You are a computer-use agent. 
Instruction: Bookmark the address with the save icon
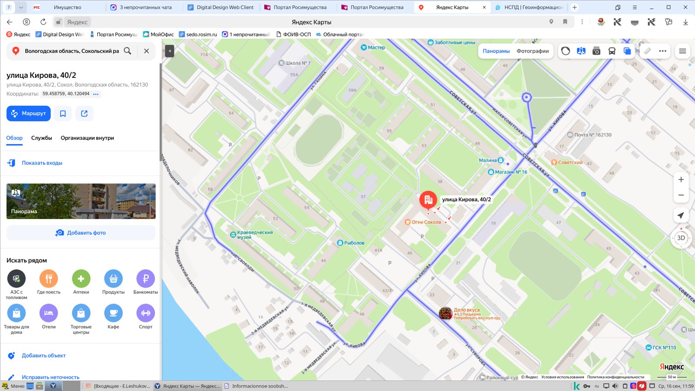pyautogui.click(x=63, y=113)
